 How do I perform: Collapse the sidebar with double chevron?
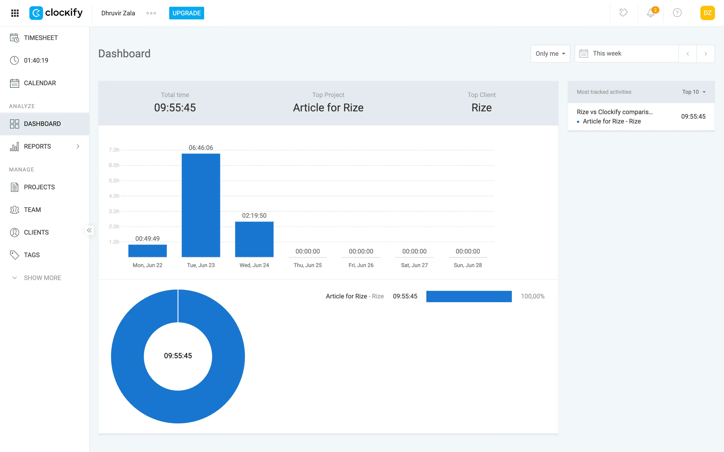coord(89,230)
